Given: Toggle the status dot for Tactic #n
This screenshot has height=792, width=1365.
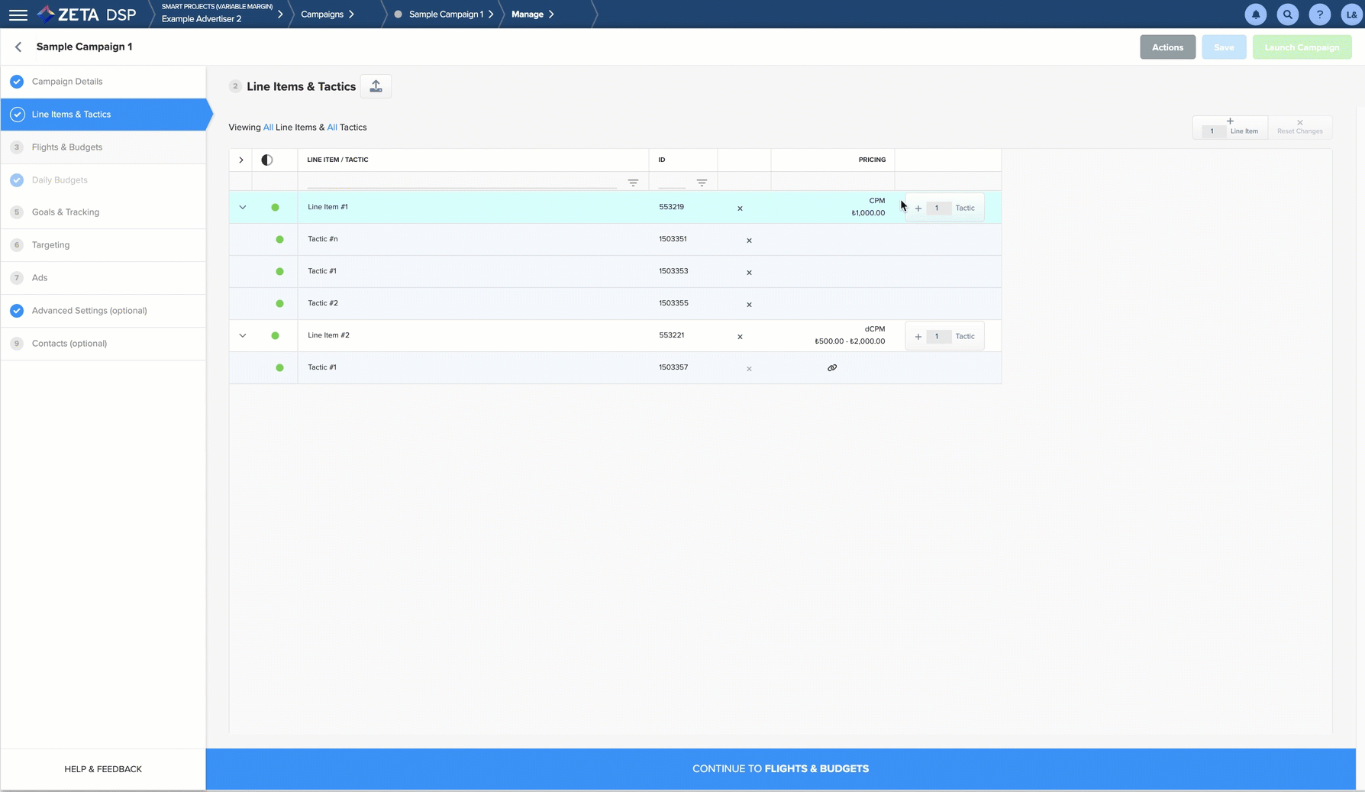Looking at the screenshot, I should point(279,240).
